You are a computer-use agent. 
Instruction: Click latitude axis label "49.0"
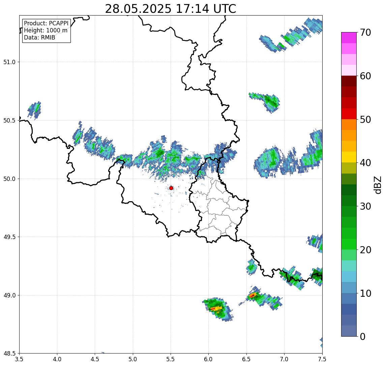click(x=9, y=295)
